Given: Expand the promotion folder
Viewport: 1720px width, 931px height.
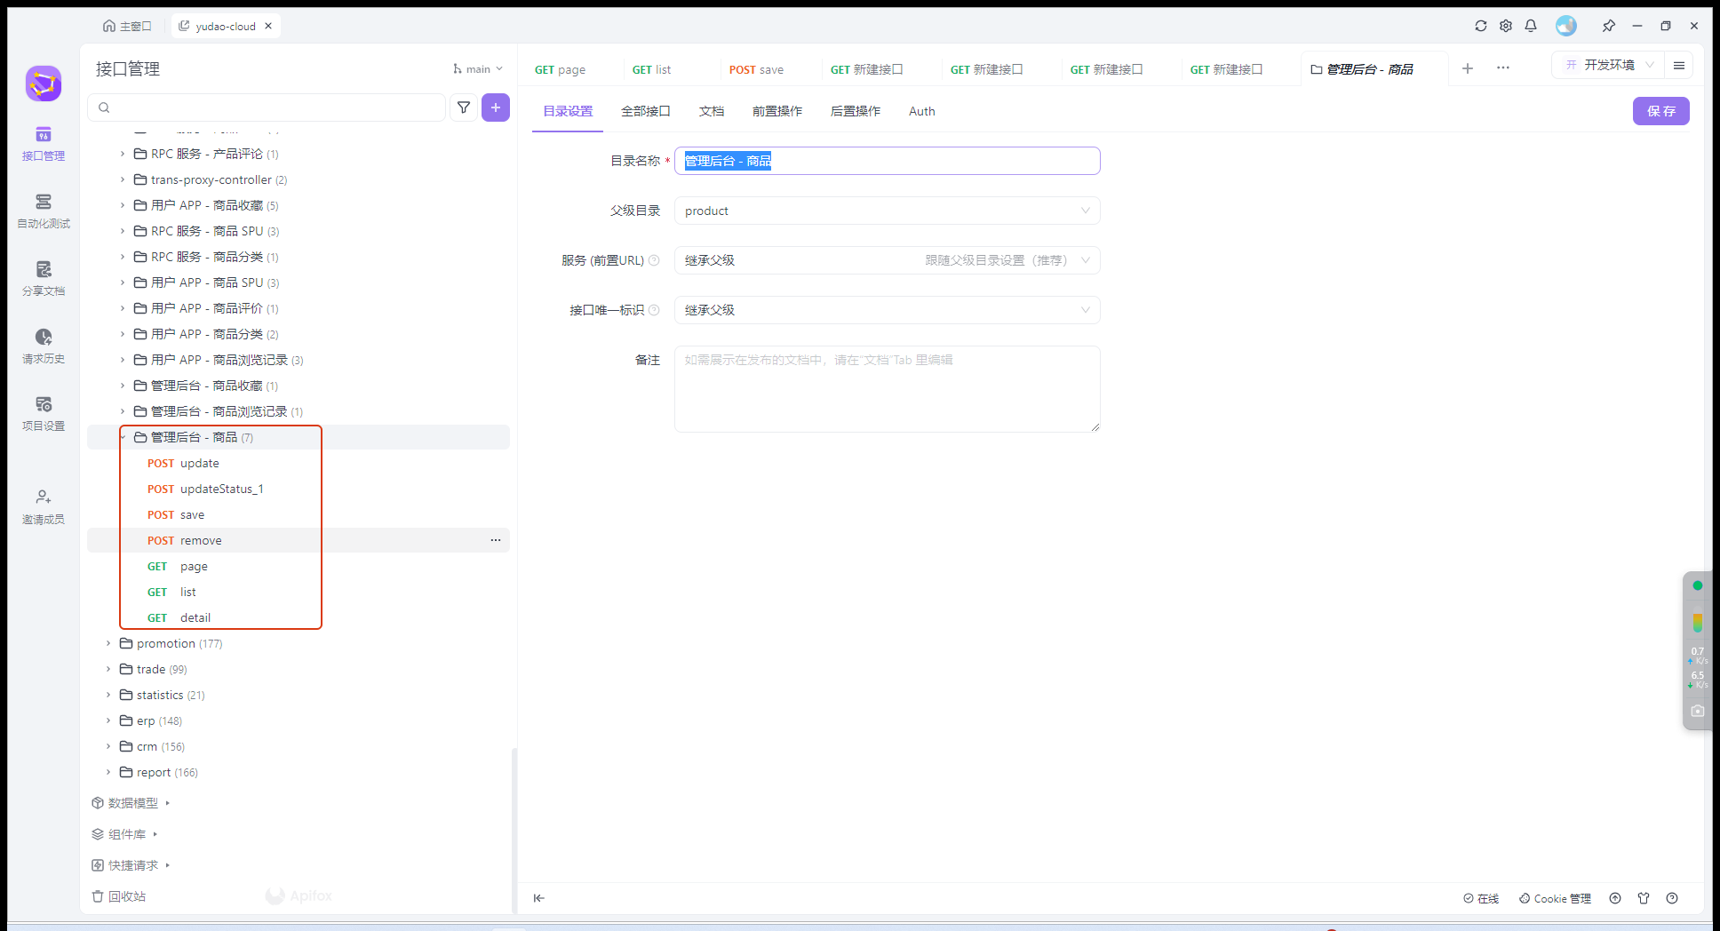Looking at the screenshot, I should pos(108,643).
